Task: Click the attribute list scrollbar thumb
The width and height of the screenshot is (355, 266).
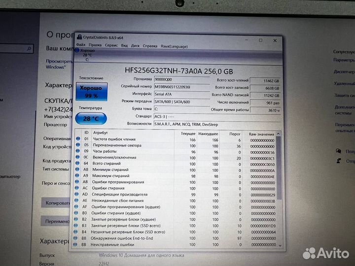Action: pyautogui.click(x=279, y=168)
